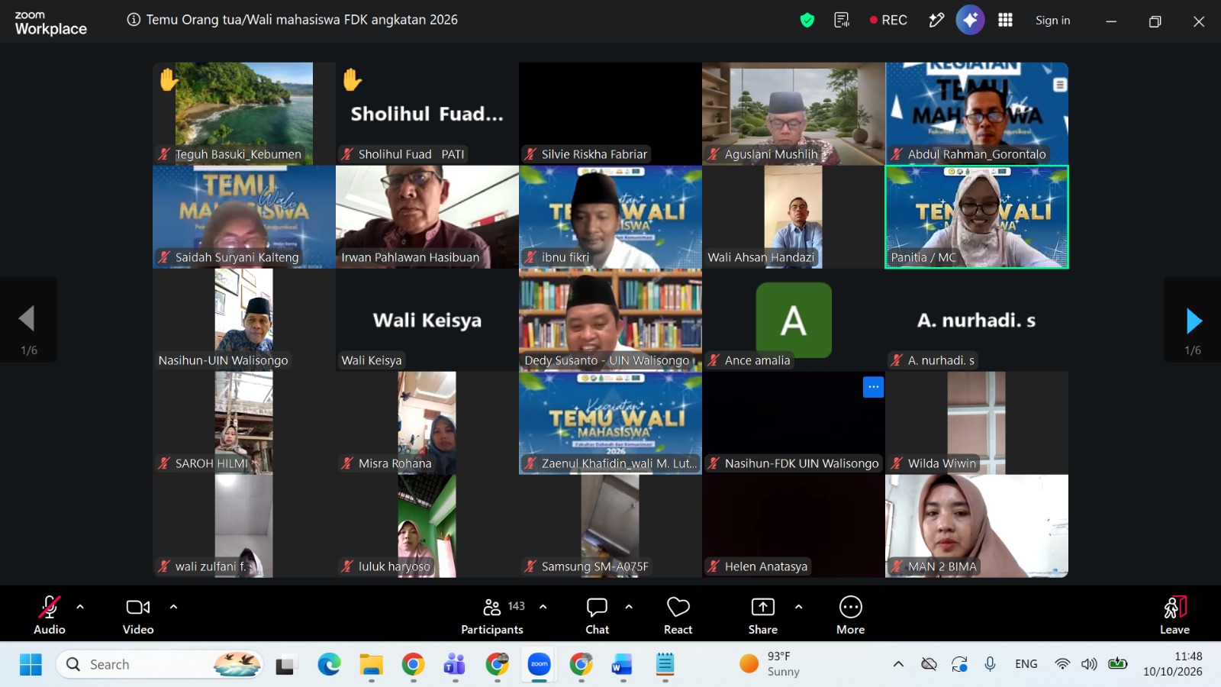This screenshot has height=687, width=1221.
Task: Start camera with the Video button
Action: (x=138, y=615)
